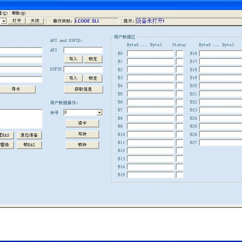
Task: Click 读卡 to read the card
Action: [82, 123]
